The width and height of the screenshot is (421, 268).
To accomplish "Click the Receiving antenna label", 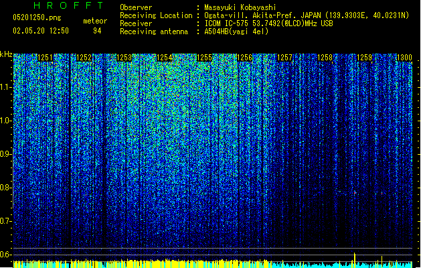I will 154,31.
